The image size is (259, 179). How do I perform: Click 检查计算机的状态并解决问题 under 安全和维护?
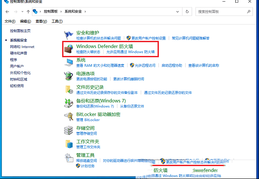pyautogui.click(x=98, y=38)
